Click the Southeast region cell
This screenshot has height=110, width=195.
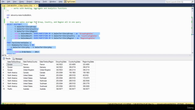point(47,83)
